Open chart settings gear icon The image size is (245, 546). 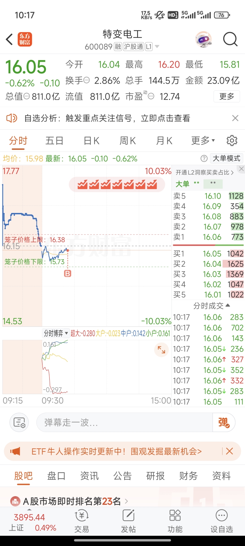pos(232,141)
